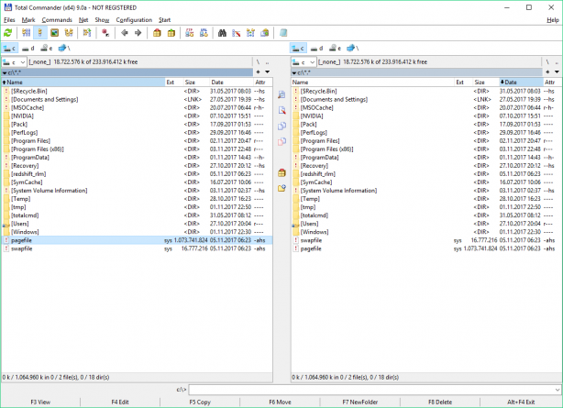Screen dimensions: 563x408
Task: Select drive e button in left panel
Action: click(47, 48)
